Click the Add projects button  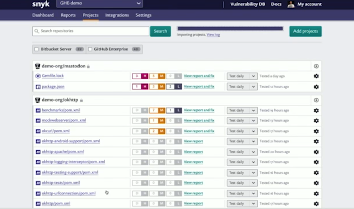coord(305,31)
